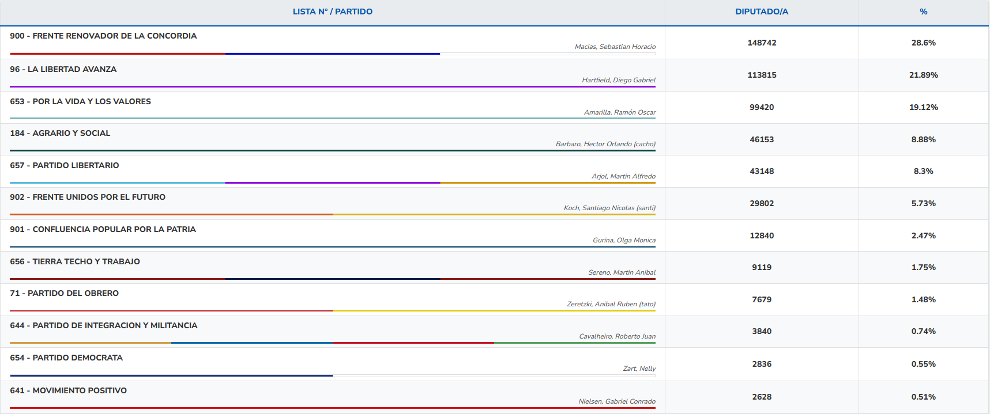Click the green segment of the Integracion y Militancia bar
The height and width of the screenshot is (414, 990).
[x=574, y=343]
